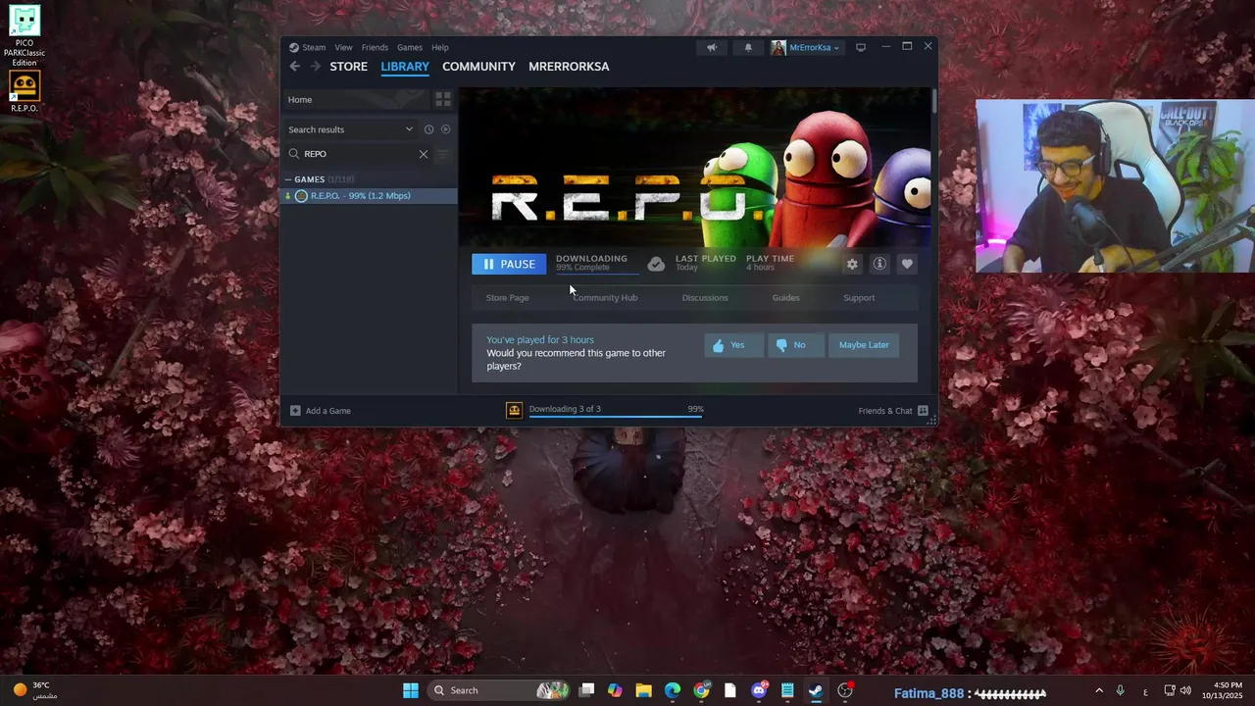Toggle the ready-to-play filter icon

click(x=445, y=129)
